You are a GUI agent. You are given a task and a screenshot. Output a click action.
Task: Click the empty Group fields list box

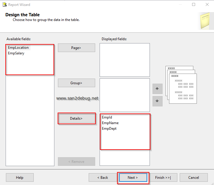[125, 95]
